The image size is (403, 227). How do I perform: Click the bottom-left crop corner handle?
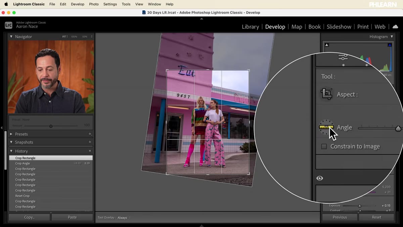(167, 174)
